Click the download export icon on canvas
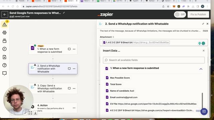The height and width of the screenshot is (120, 214). coord(35,113)
